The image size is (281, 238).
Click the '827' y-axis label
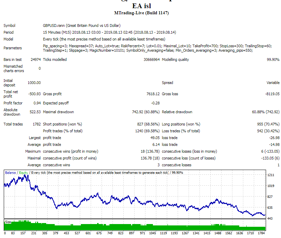pyautogui.click(x=270, y=197)
